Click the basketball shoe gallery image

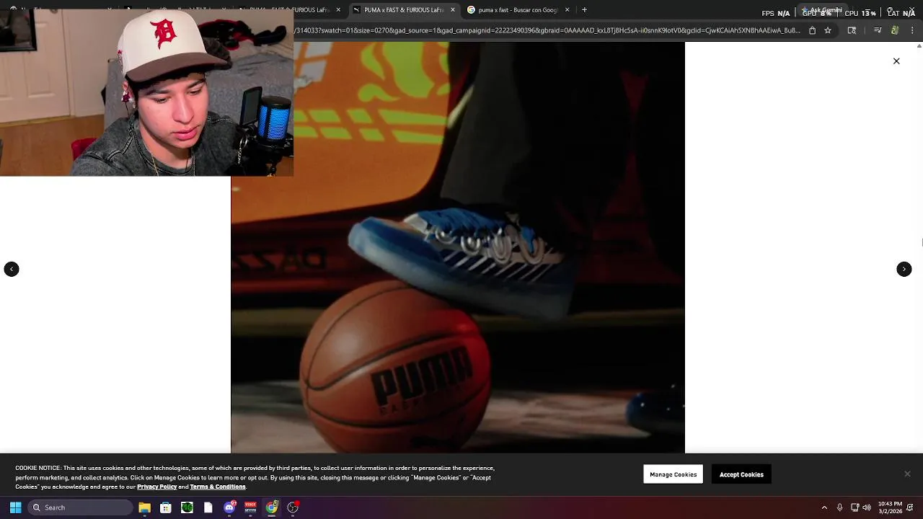[x=458, y=247]
